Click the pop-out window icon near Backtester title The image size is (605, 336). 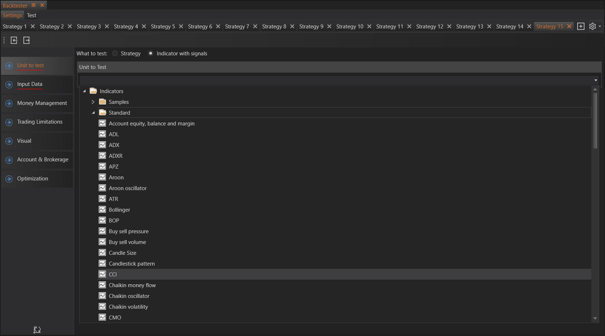click(x=34, y=5)
